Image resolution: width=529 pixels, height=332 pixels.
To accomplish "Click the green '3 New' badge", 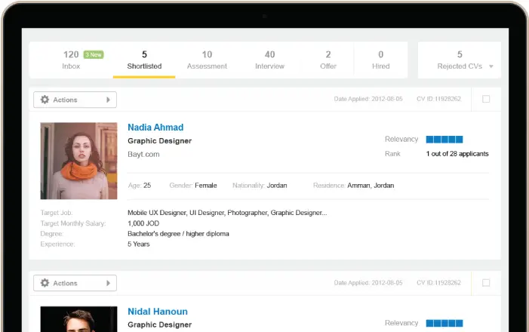I will click(x=94, y=54).
